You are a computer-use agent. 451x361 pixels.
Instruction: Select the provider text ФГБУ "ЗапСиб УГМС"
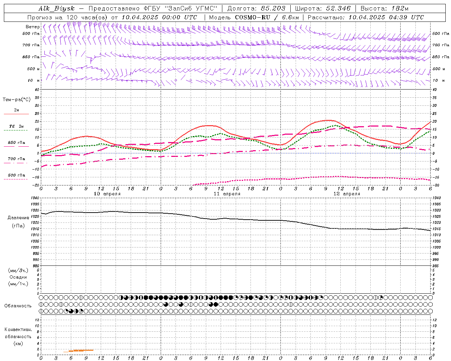(180, 8)
